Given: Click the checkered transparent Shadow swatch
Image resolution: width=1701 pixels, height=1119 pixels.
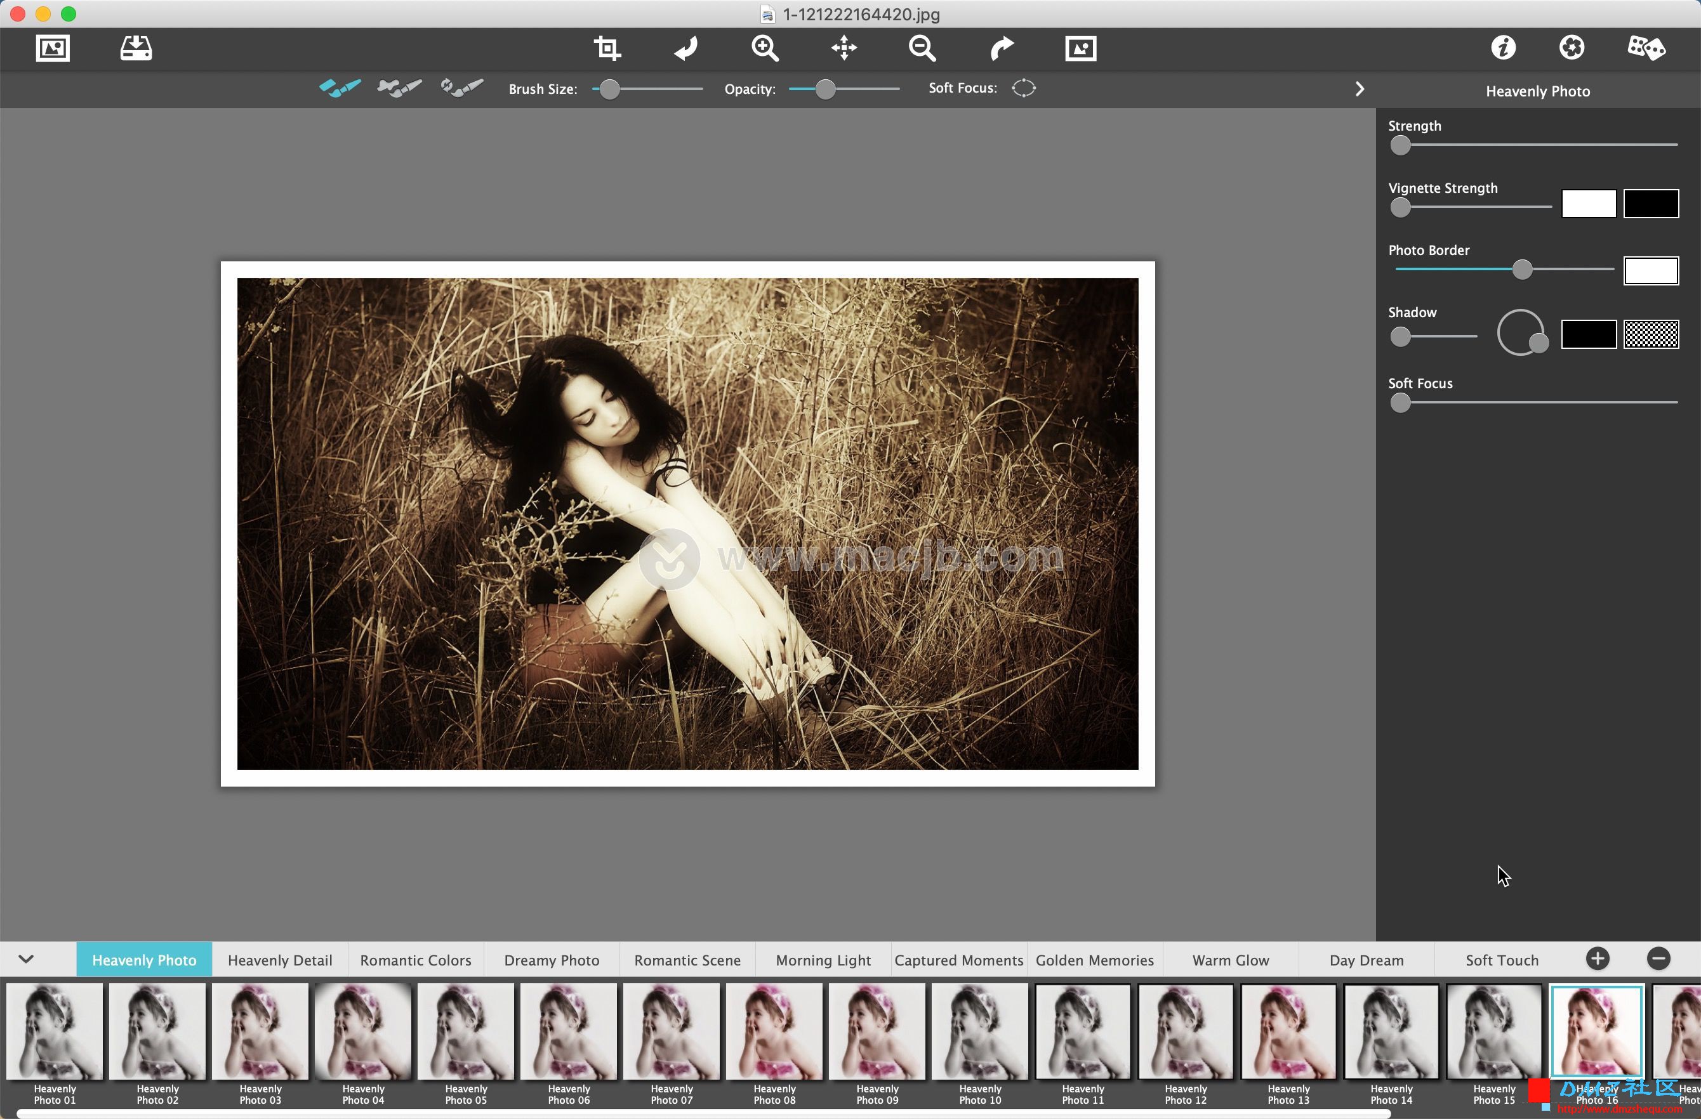Looking at the screenshot, I should [x=1650, y=334].
